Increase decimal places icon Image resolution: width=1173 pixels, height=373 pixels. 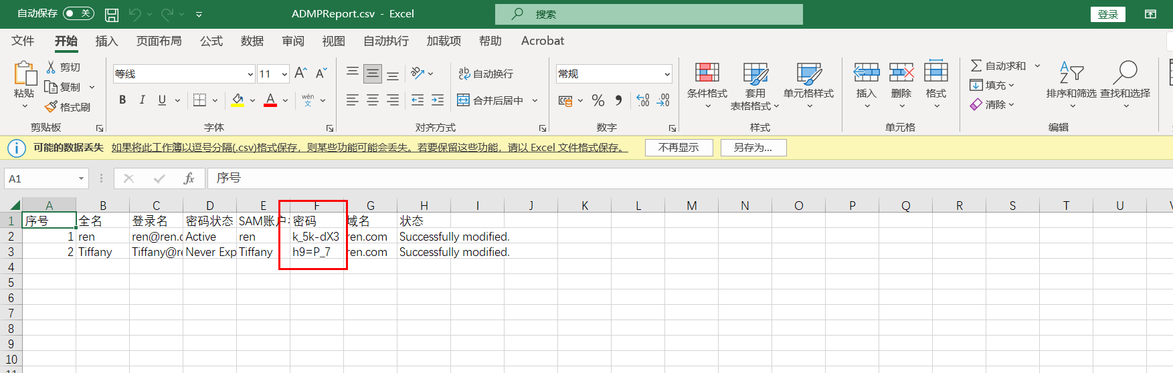coord(643,100)
